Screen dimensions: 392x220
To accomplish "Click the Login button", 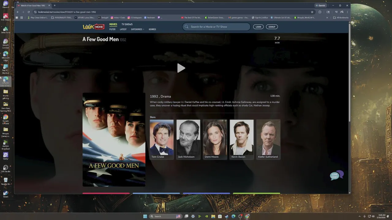I will (x=258, y=27).
